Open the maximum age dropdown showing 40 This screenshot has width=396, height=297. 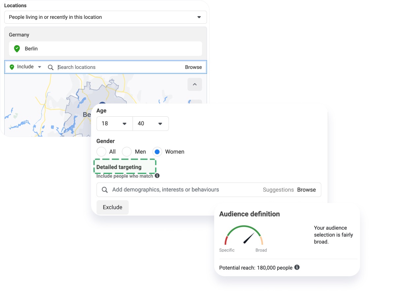pos(150,124)
